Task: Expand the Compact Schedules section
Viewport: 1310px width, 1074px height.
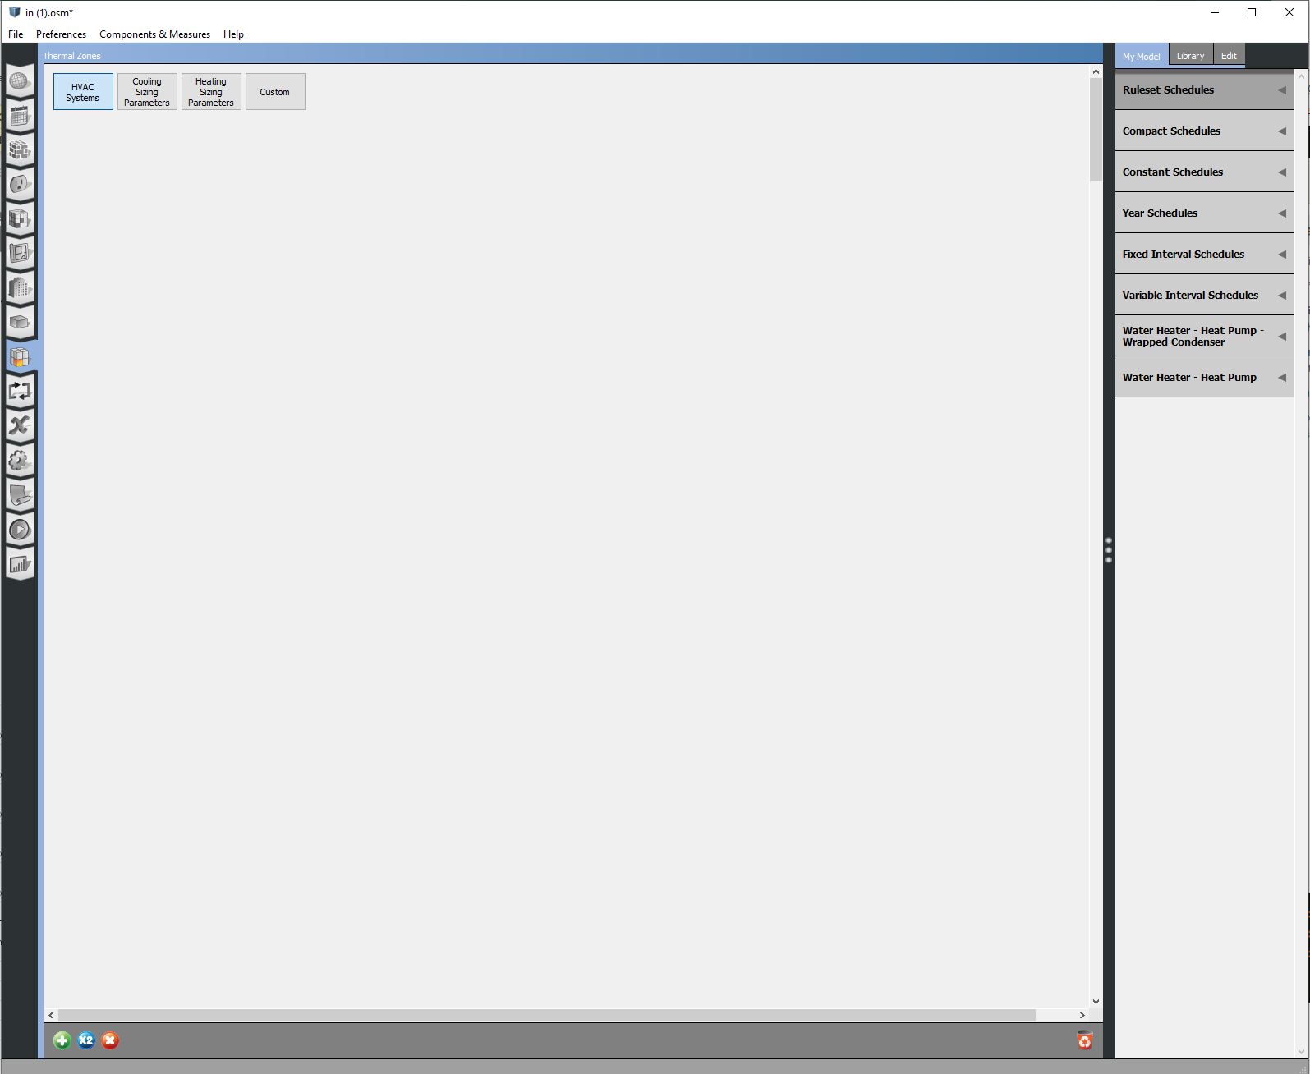Action: tap(1204, 131)
